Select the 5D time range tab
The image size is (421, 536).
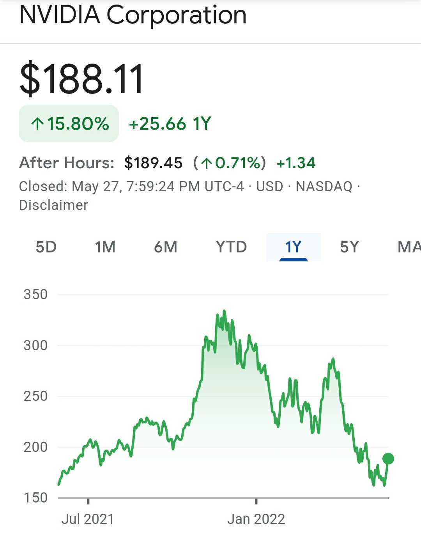[46, 247]
